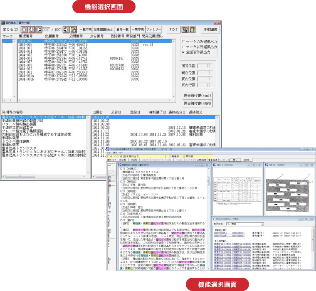Image resolution: width=316 pixels, height=291 pixels.
Task: Click the 特開平08-143400 text window title icon
Action: (120, 165)
